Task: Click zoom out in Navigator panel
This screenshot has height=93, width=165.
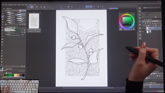Action: click(31, 29)
